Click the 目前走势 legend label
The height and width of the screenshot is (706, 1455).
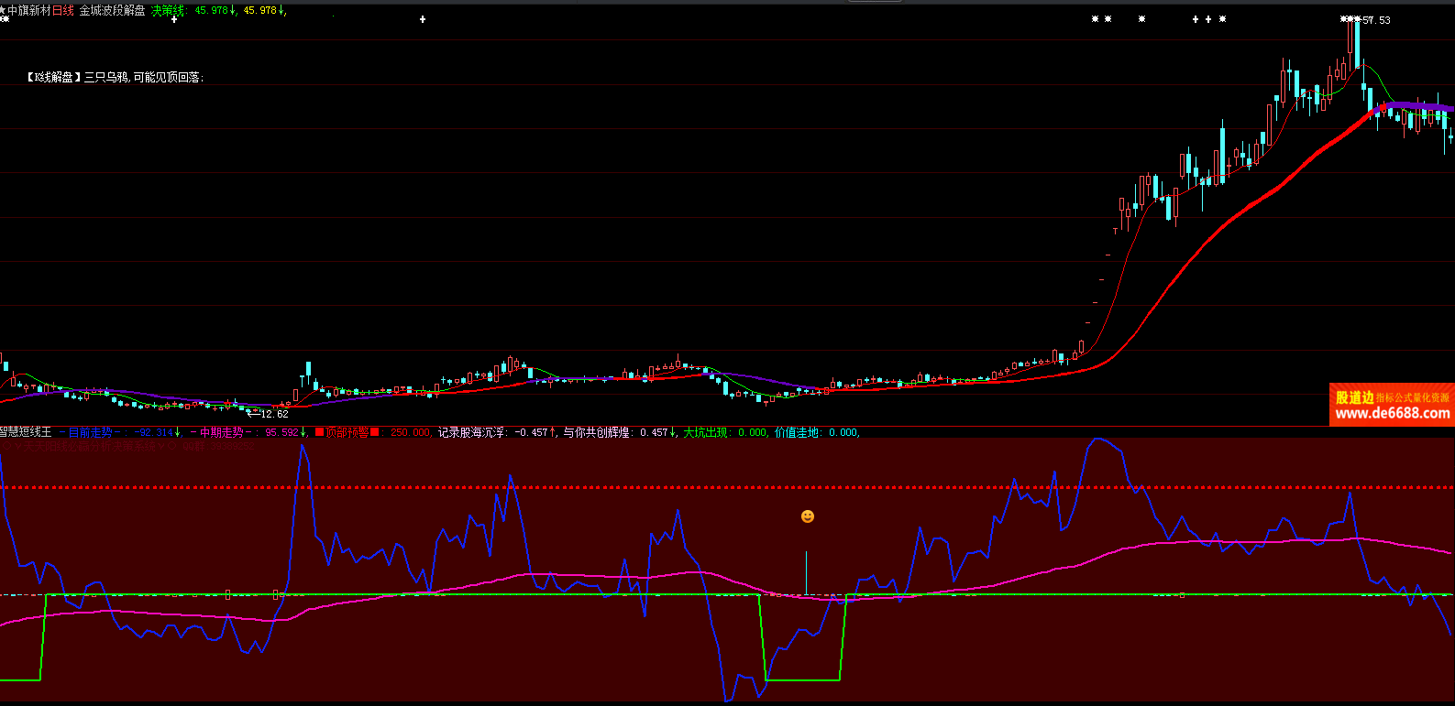click(90, 432)
